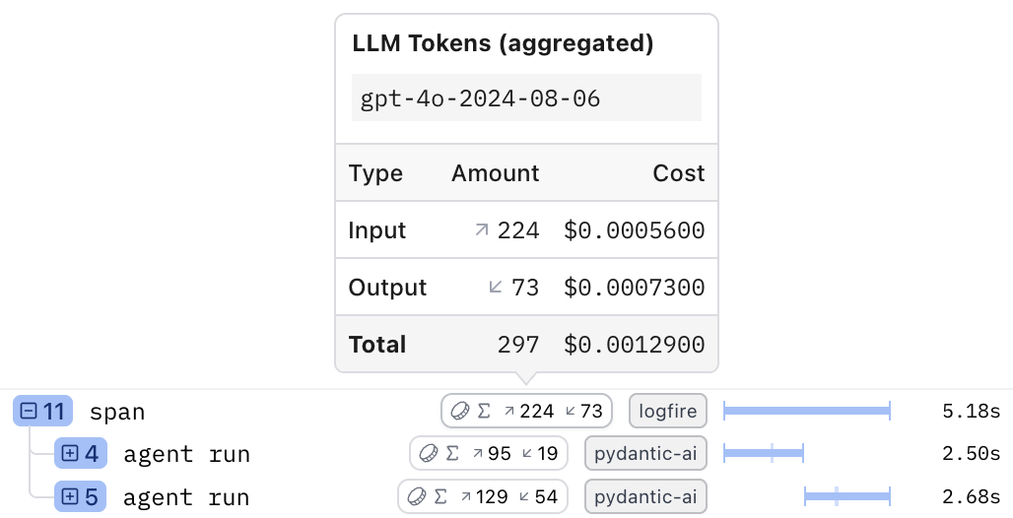Collapse the span row with 11 children
1013x518 pixels.
[30, 412]
